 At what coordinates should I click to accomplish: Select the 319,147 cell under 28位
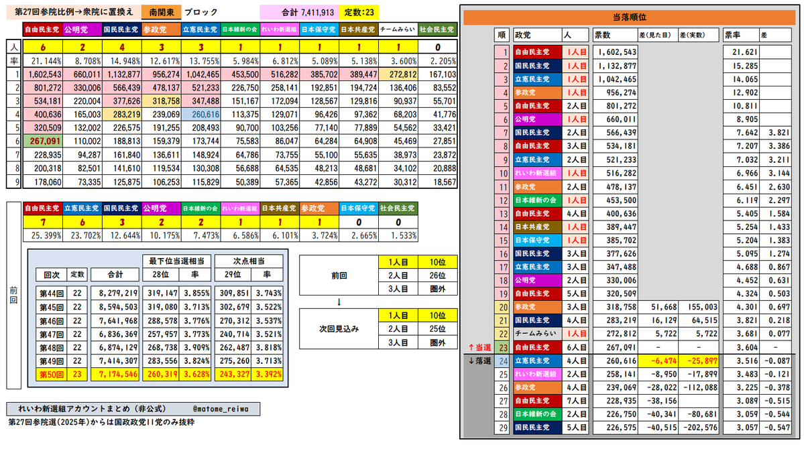pyautogui.click(x=160, y=293)
